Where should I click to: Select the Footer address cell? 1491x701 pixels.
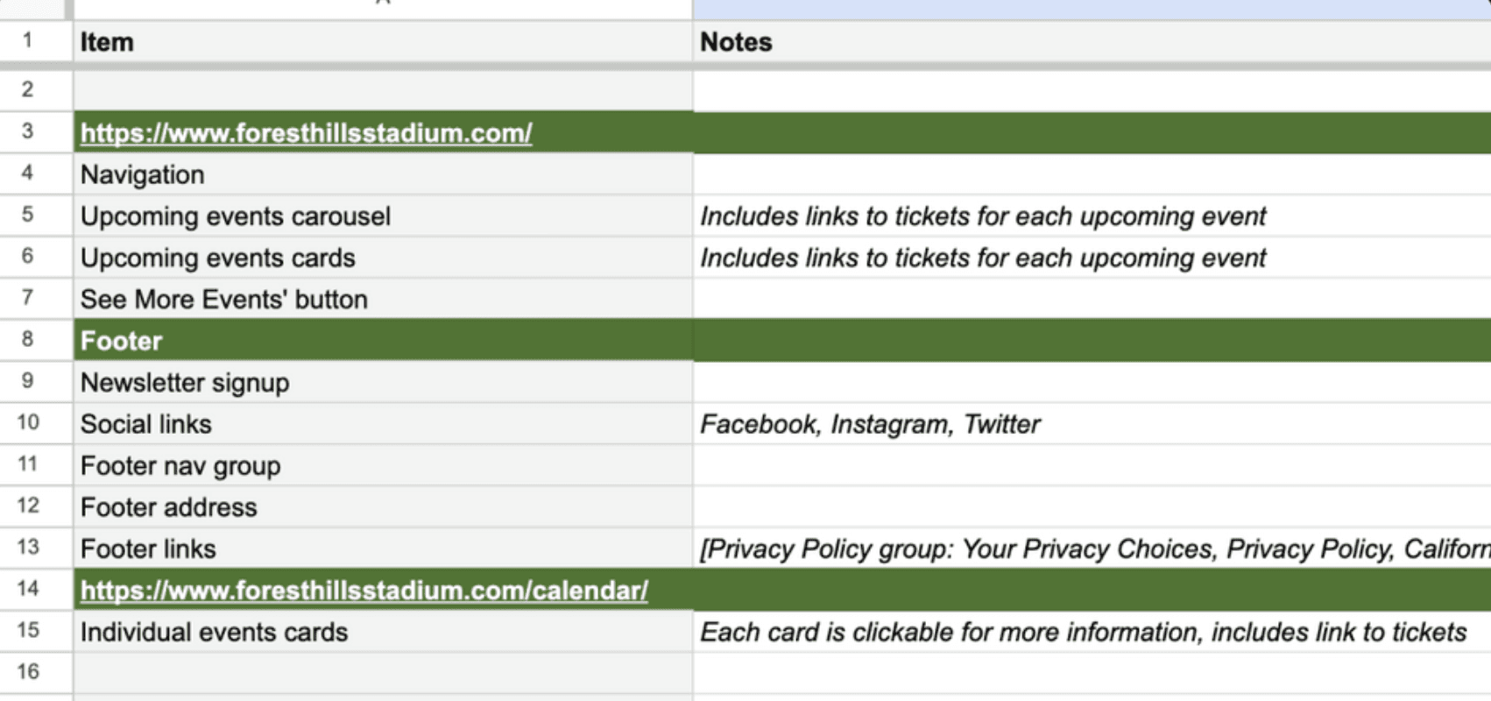click(x=382, y=507)
